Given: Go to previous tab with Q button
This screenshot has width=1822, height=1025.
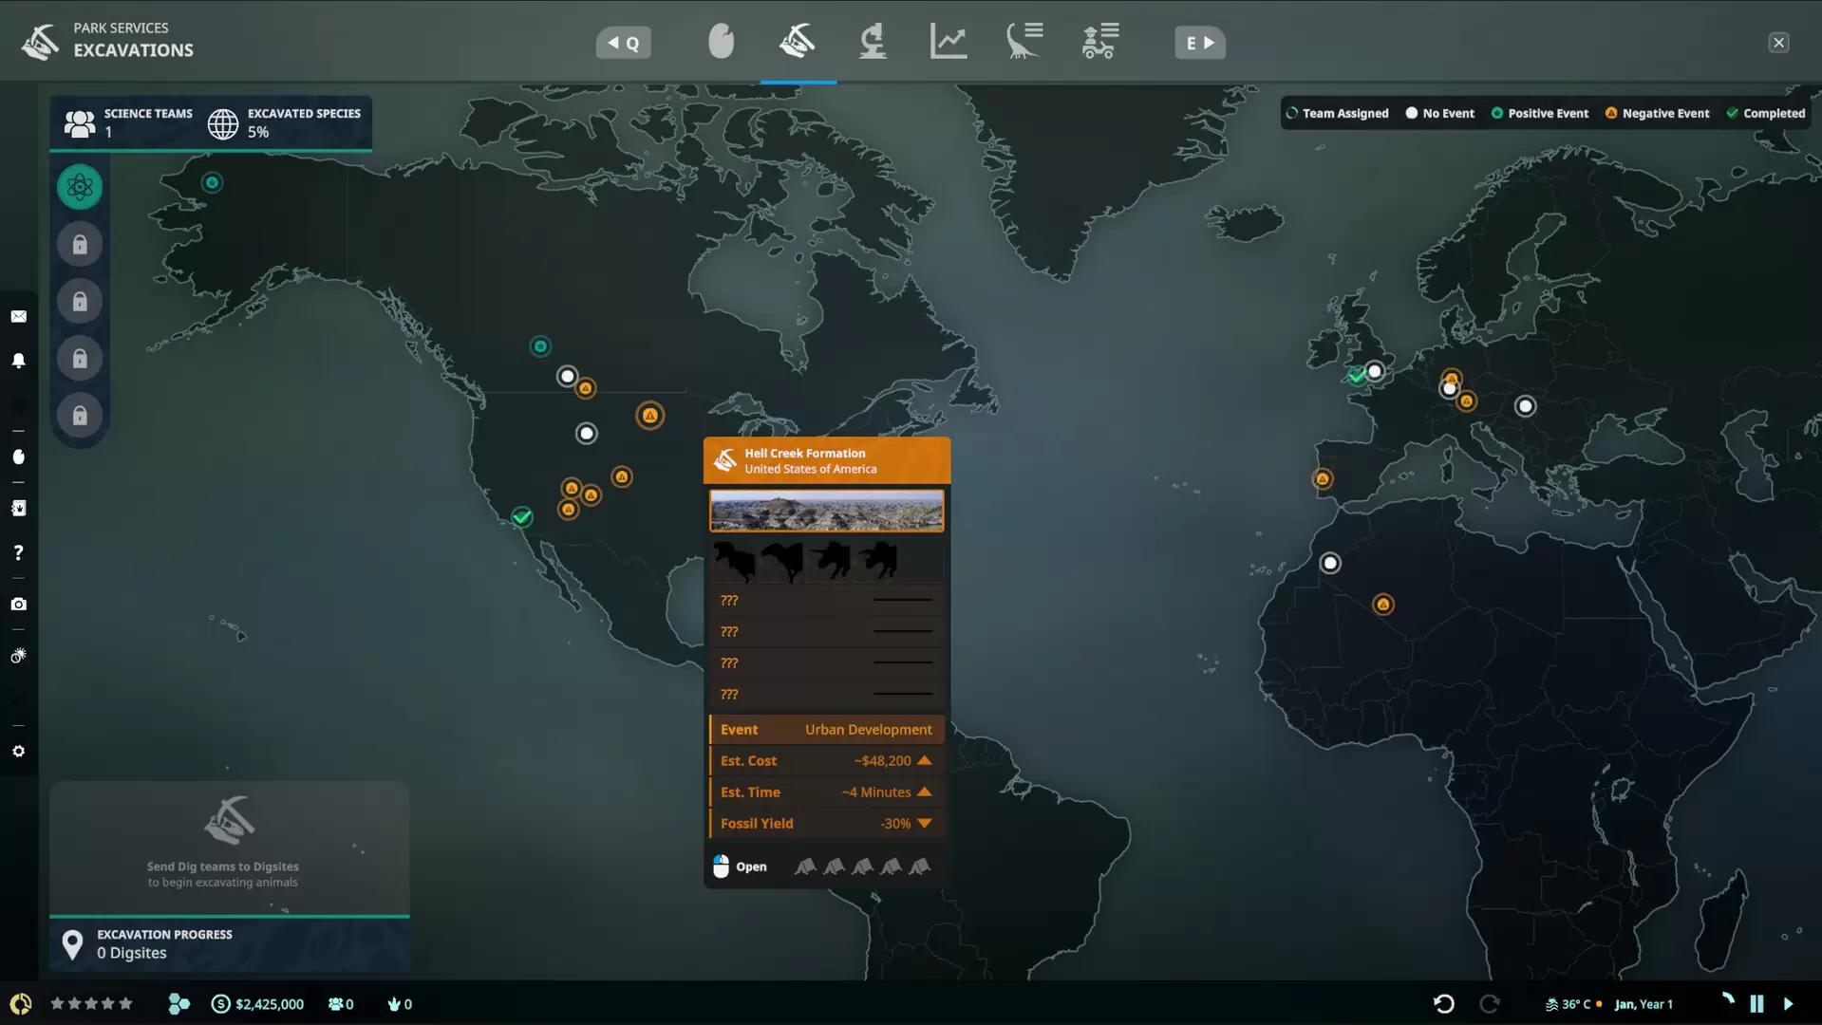Looking at the screenshot, I should [x=624, y=43].
